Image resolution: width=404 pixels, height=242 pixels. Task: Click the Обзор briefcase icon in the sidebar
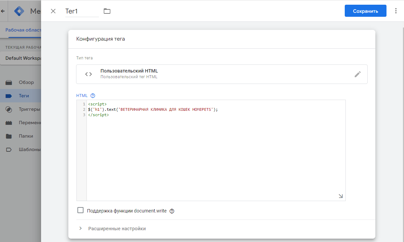[x=9, y=83]
